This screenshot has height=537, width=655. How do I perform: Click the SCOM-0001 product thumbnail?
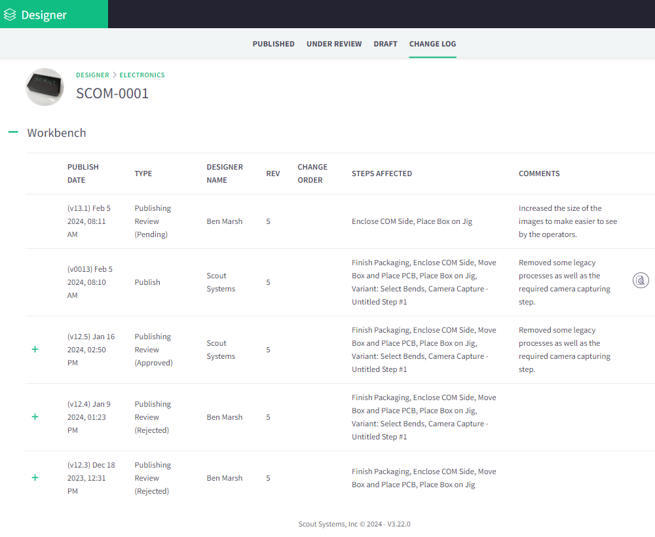(x=45, y=87)
